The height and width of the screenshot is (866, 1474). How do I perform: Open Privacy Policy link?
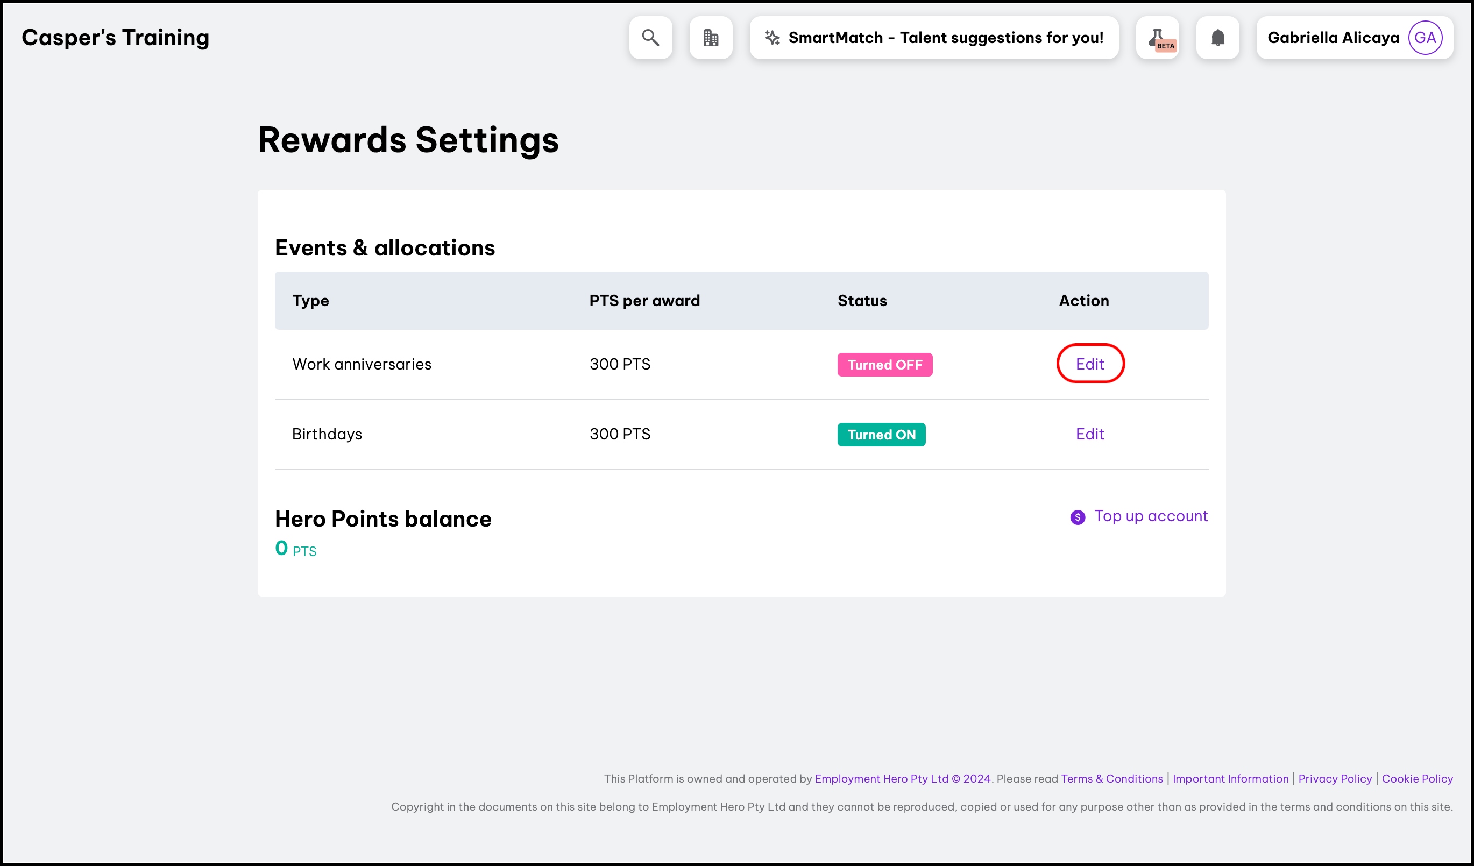[x=1334, y=778]
